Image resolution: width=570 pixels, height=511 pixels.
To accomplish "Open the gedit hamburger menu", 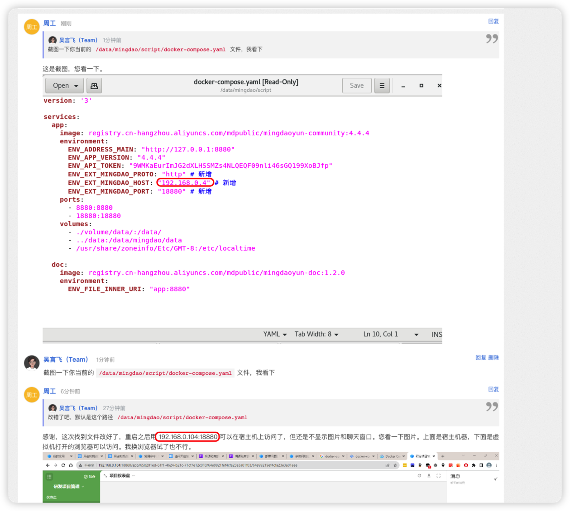I will (382, 85).
